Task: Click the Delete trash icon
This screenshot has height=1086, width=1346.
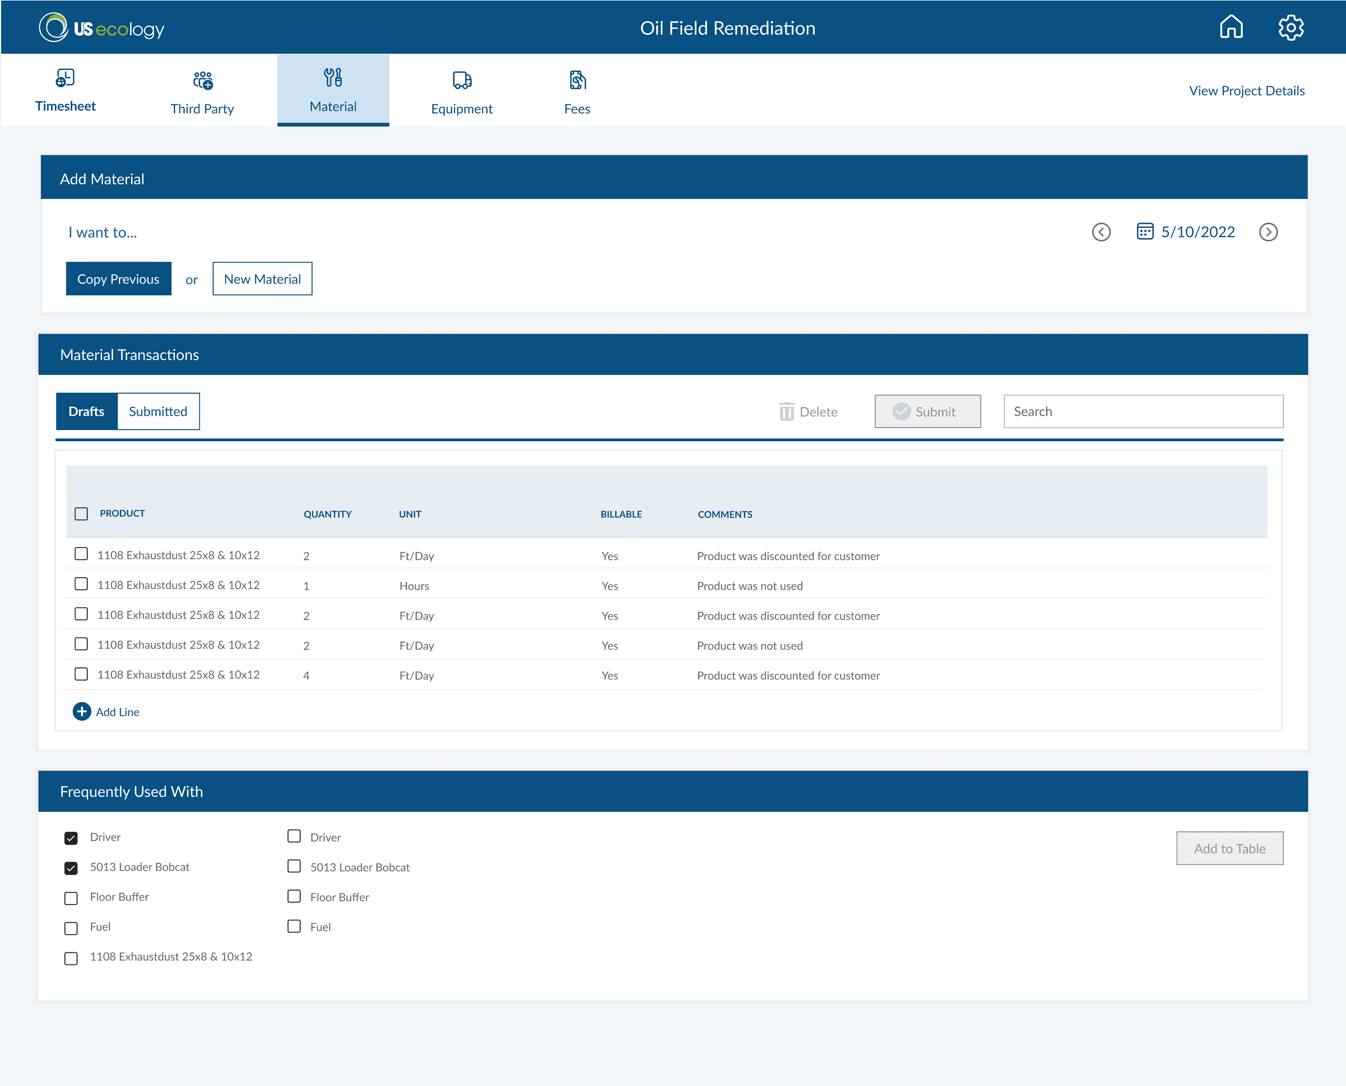Action: coord(786,412)
